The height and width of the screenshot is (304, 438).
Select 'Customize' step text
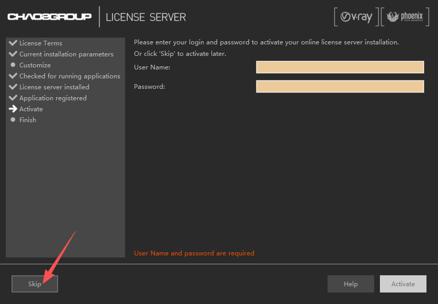coord(35,65)
